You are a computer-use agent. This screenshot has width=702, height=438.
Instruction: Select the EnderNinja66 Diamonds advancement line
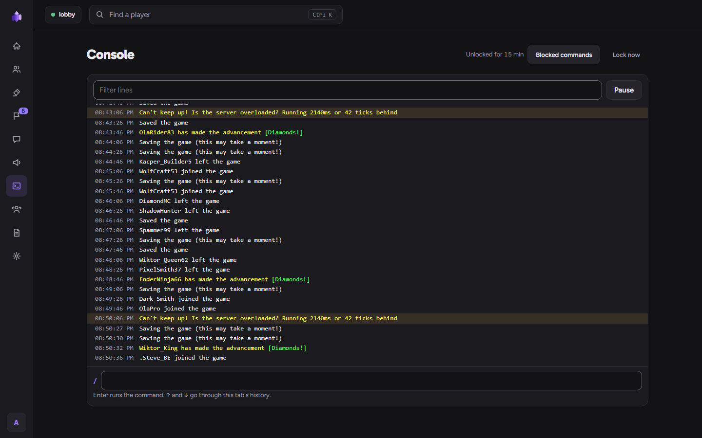pos(368,279)
